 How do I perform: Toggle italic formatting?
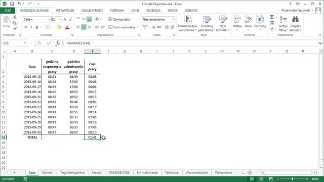[31, 27]
